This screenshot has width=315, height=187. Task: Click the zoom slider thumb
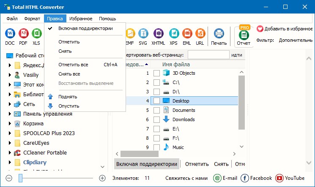pos(20,178)
